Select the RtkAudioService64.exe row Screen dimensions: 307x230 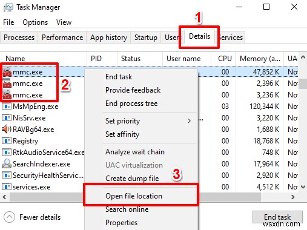point(149,153)
